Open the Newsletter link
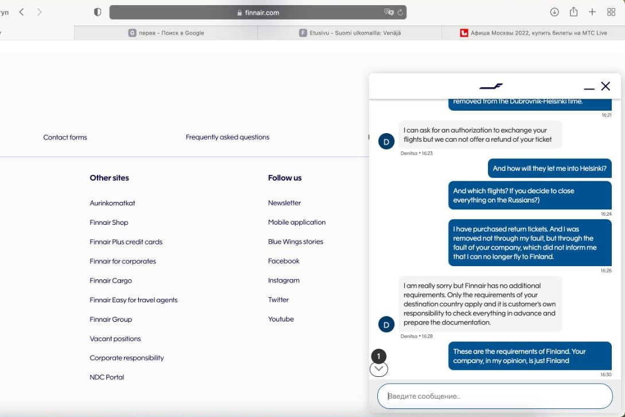Image resolution: width=625 pixels, height=417 pixels. (x=284, y=203)
